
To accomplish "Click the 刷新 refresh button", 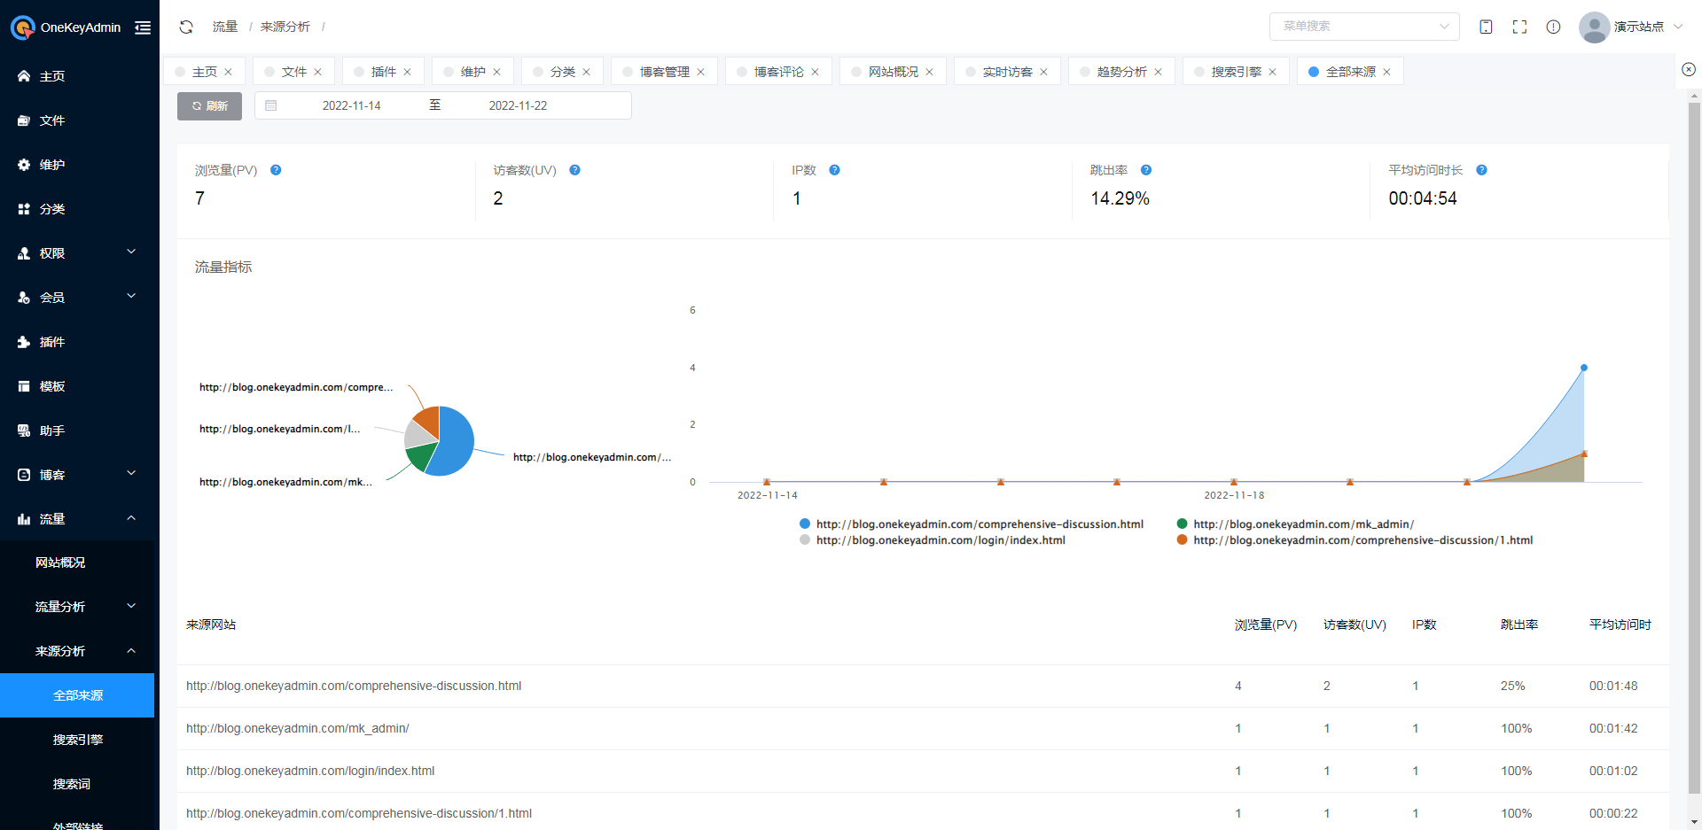I will point(209,106).
